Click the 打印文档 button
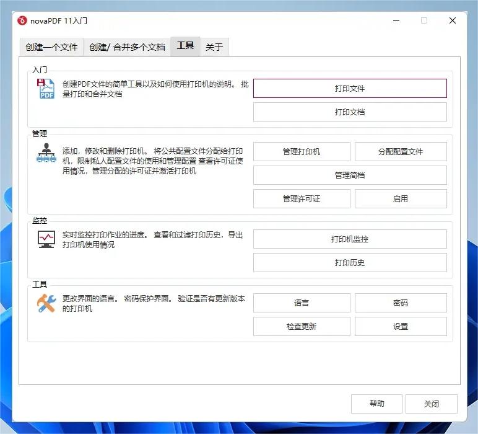 coord(350,112)
